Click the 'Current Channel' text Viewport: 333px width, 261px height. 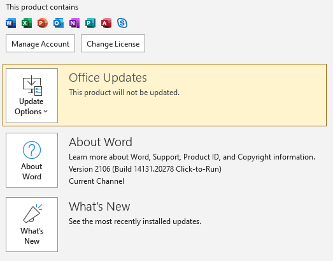(96, 181)
